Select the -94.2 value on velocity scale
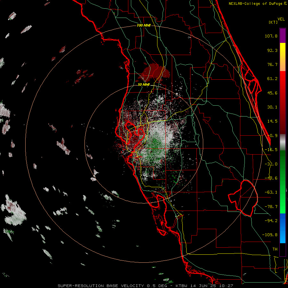This screenshot has width=288, height=288. point(271,220)
